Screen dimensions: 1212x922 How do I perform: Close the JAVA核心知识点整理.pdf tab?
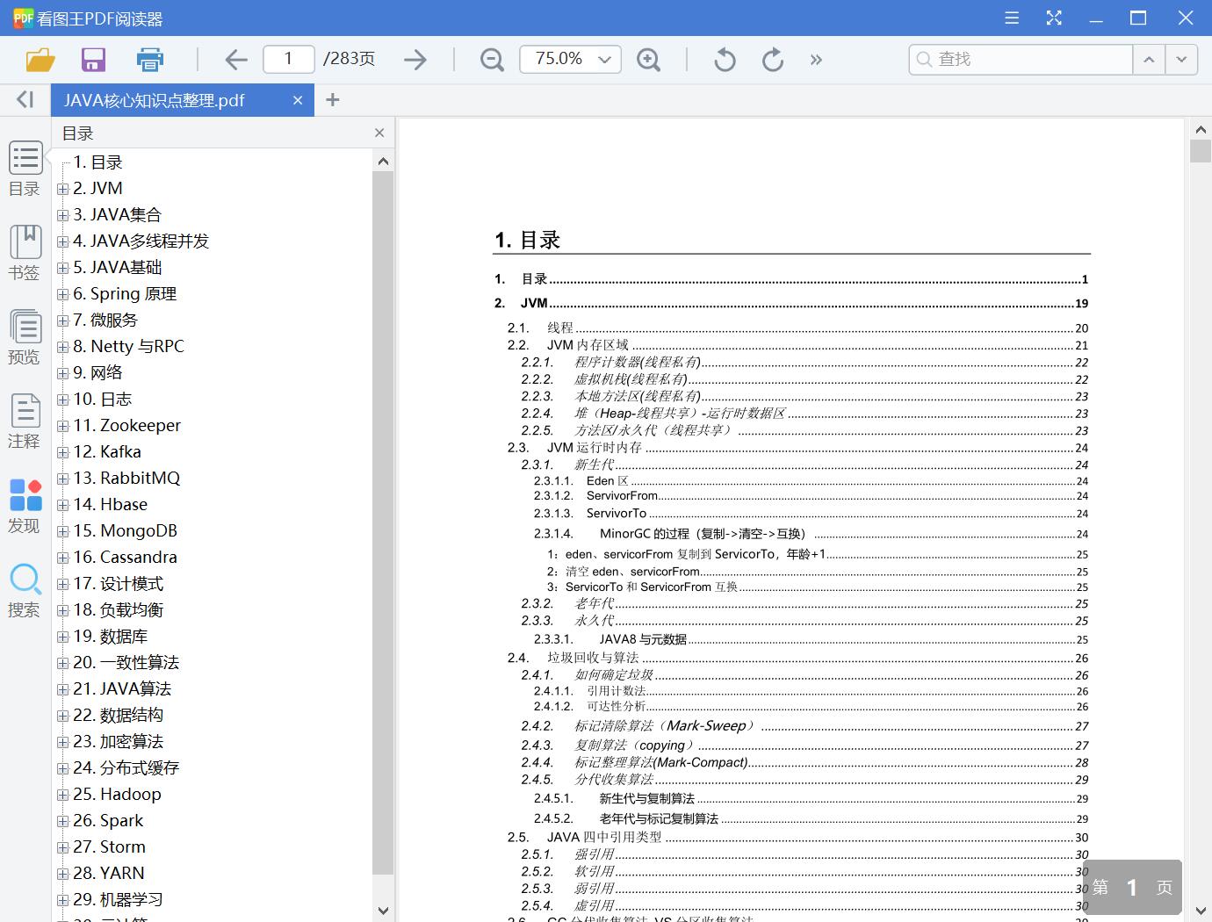298,100
